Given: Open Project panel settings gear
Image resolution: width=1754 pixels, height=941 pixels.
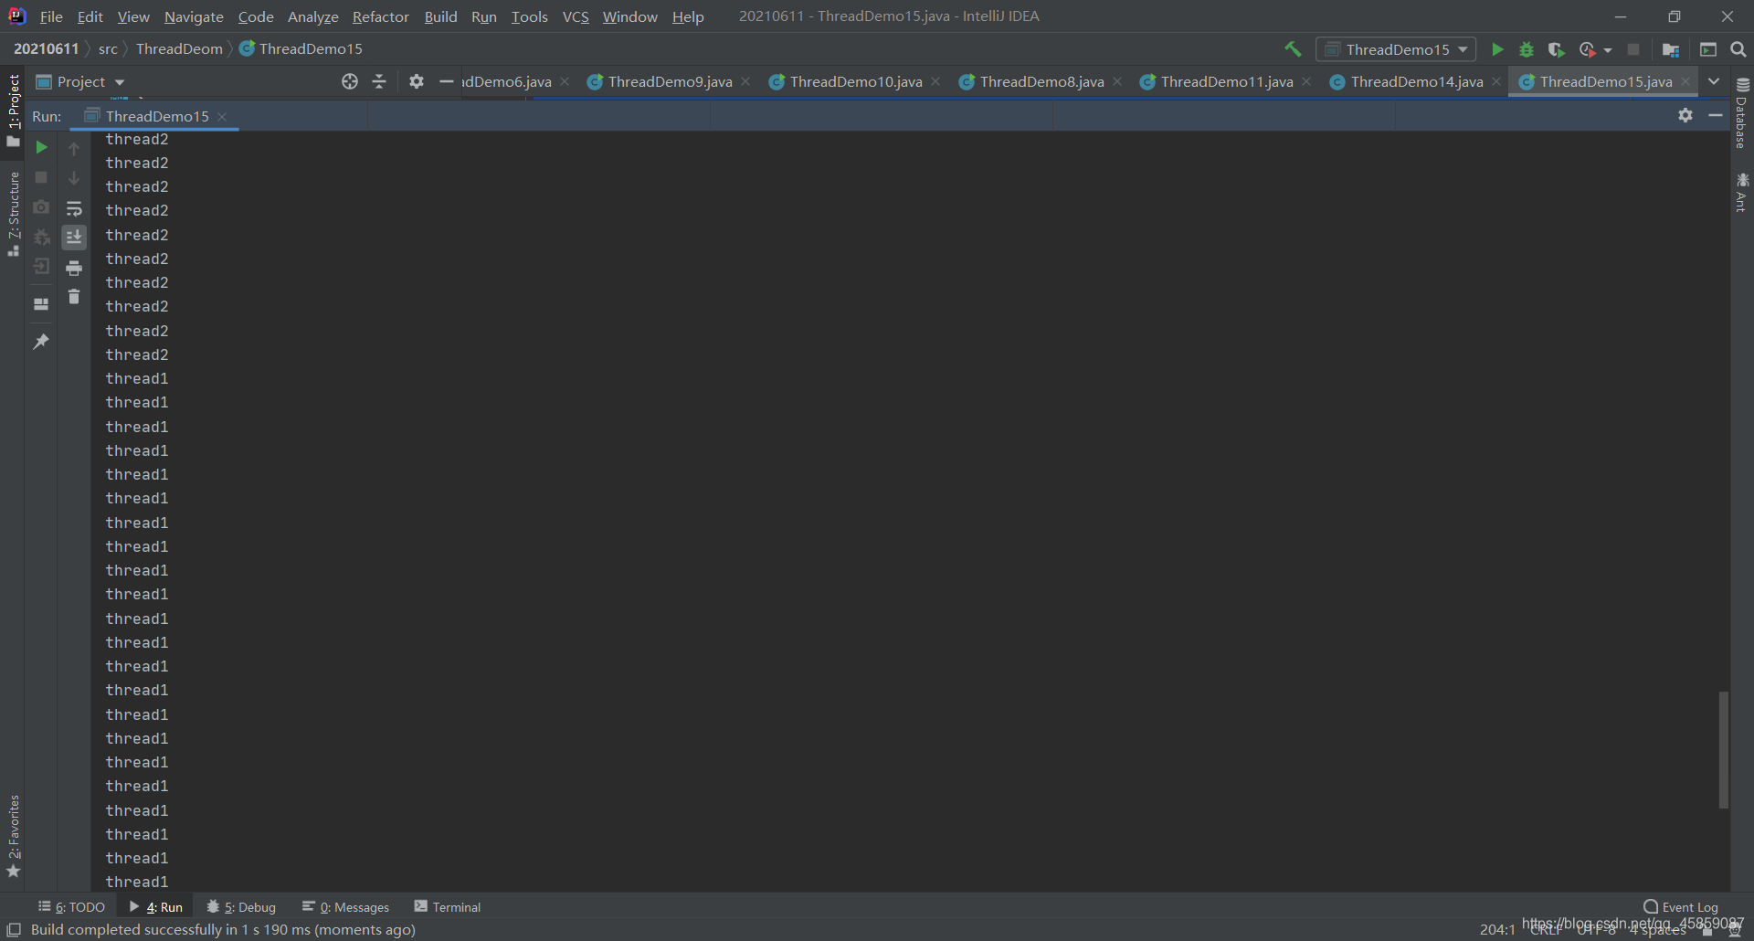Looking at the screenshot, I should point(417,81).
